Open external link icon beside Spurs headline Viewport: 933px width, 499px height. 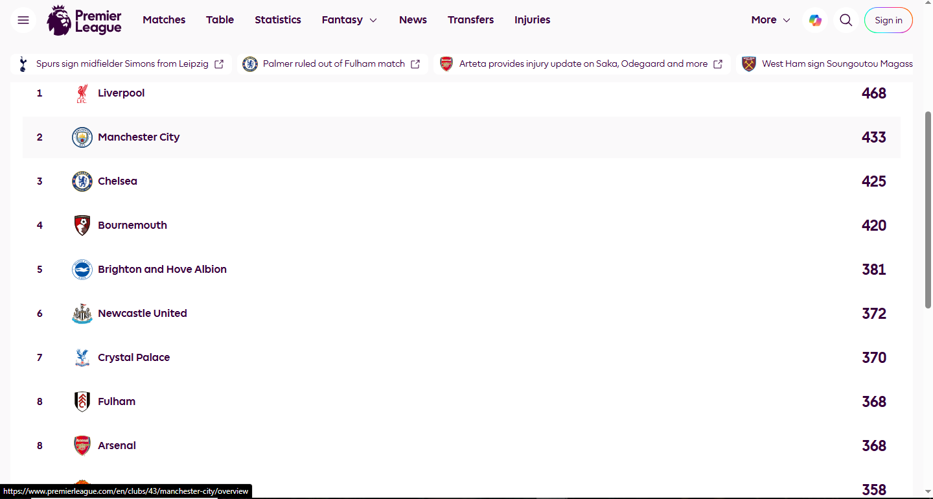(x=219, y=64)
